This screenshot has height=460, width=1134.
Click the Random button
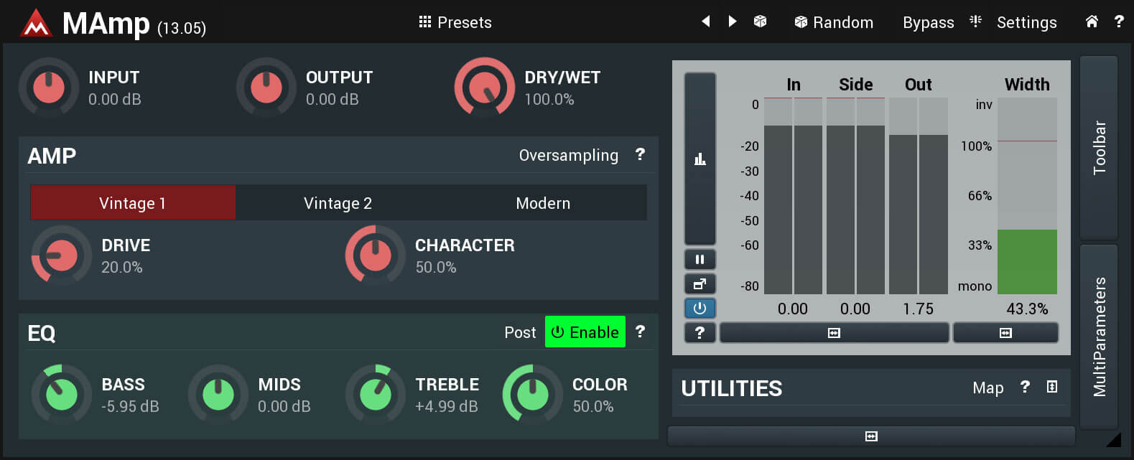click(x=834, y=22)
